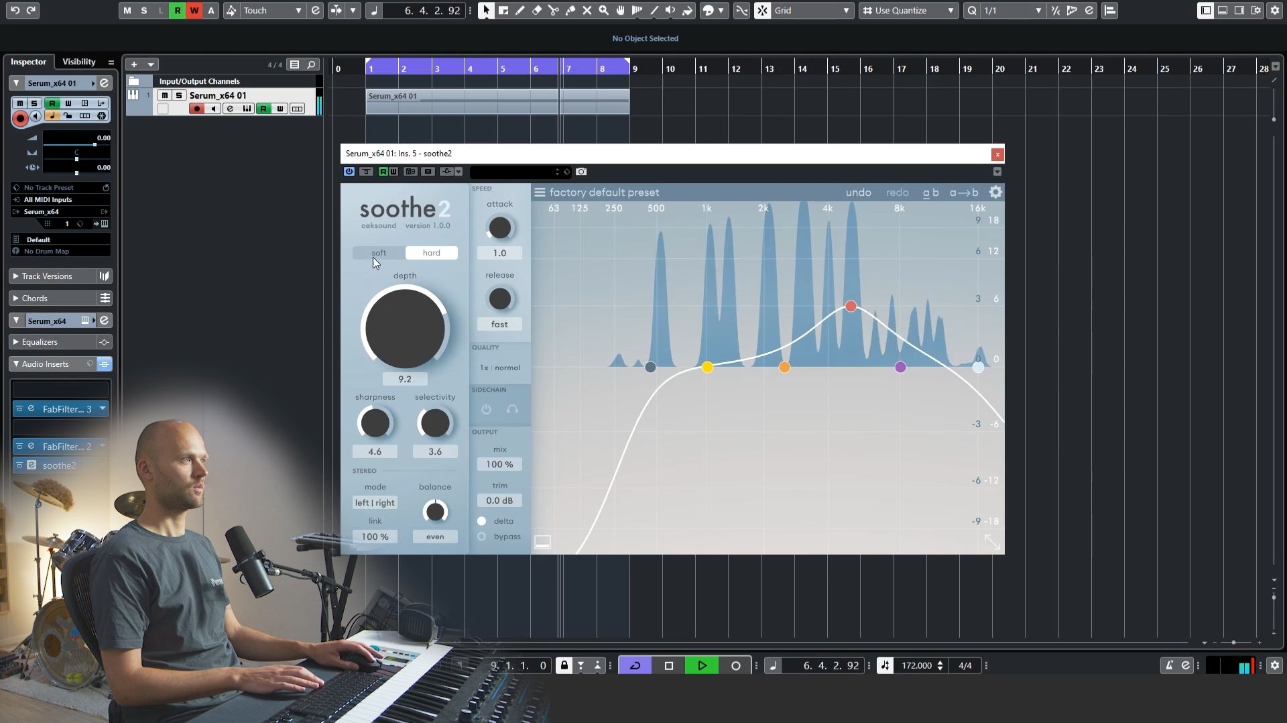Select the Zoom magnifier tool

[603, 10]
